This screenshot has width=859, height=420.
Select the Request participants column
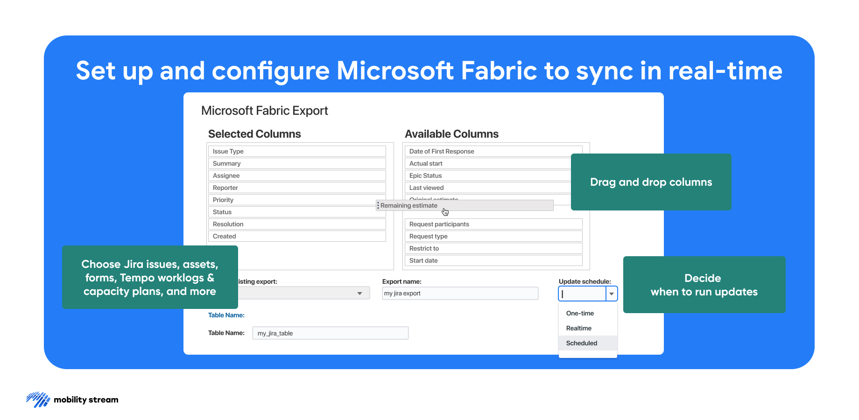click(x=493, y=224)
